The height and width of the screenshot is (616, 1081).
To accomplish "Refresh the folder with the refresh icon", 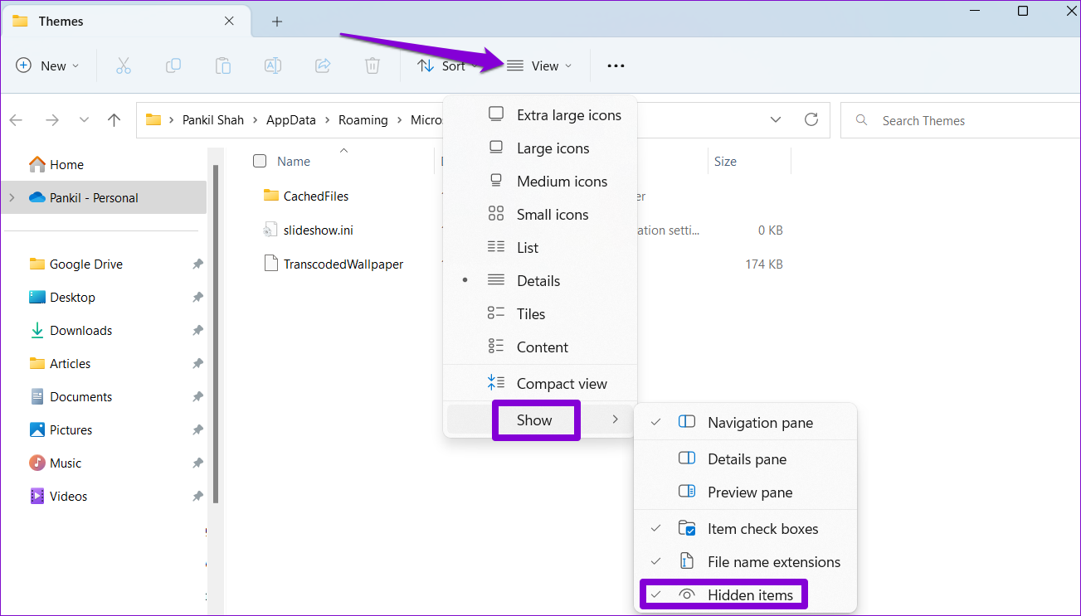I will (811, 120).
